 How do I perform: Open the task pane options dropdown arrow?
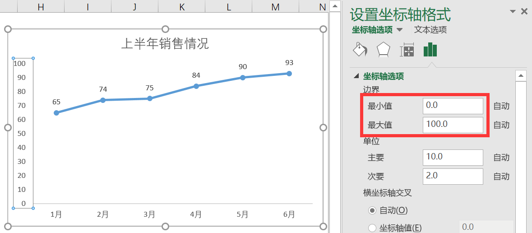pyautogui.click(x=512, y=12)
